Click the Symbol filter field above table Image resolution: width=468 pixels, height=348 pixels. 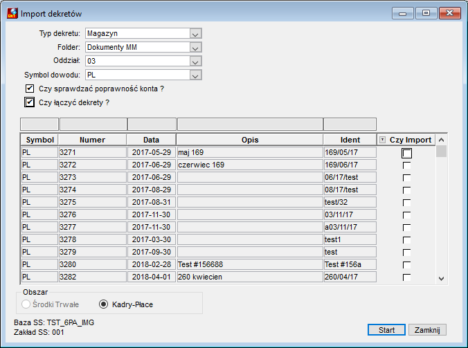pyautogui.click(x=39, y=124)
